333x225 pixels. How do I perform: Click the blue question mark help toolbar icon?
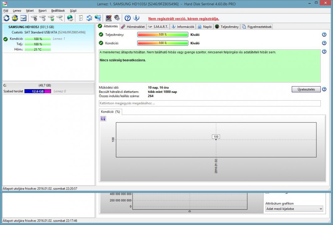(x=127, y=18)
